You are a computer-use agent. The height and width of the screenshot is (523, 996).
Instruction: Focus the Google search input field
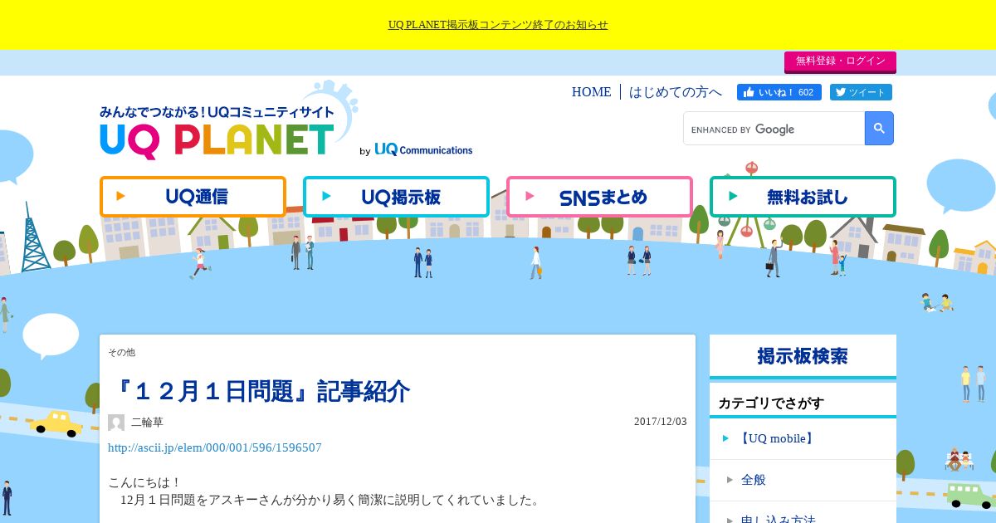(774, 129)
